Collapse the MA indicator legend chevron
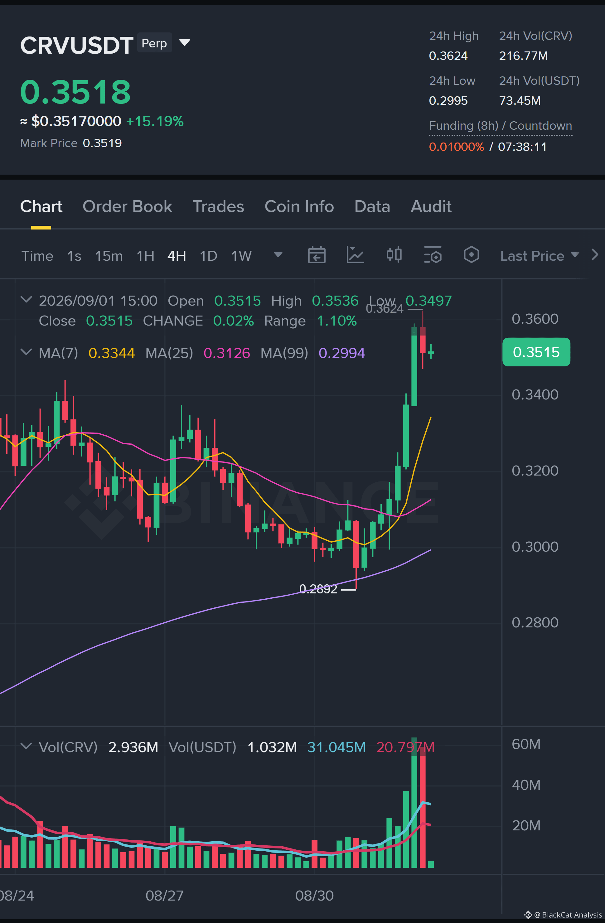This screenshot has width=605, height=923. (x=26, y=352)
